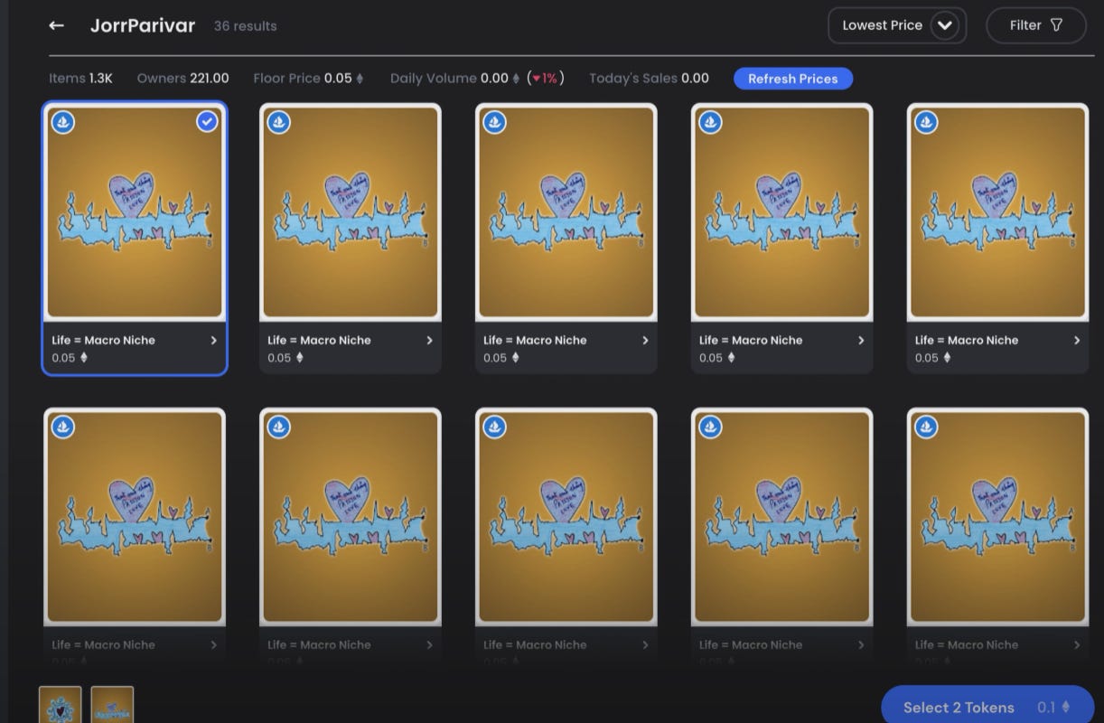Select the fifth top-row NFT card image
Viewport: 1104px width, 723px height.
(x=998, y=212)
